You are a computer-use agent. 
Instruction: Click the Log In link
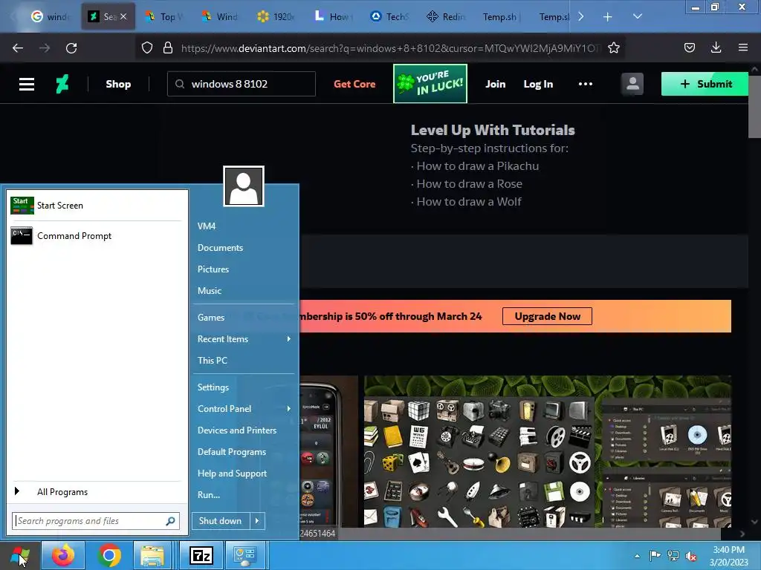(538, 84)
